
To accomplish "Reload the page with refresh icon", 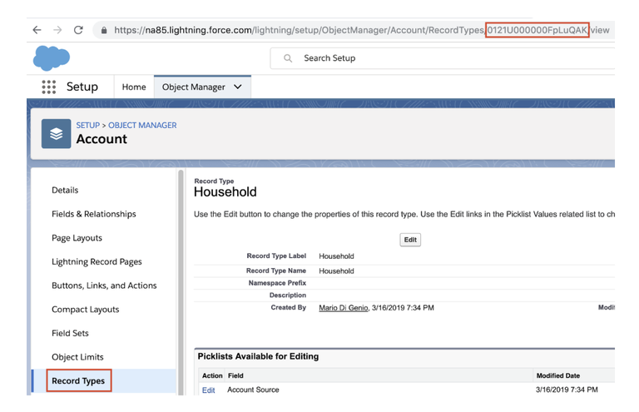I will point(78,30).
